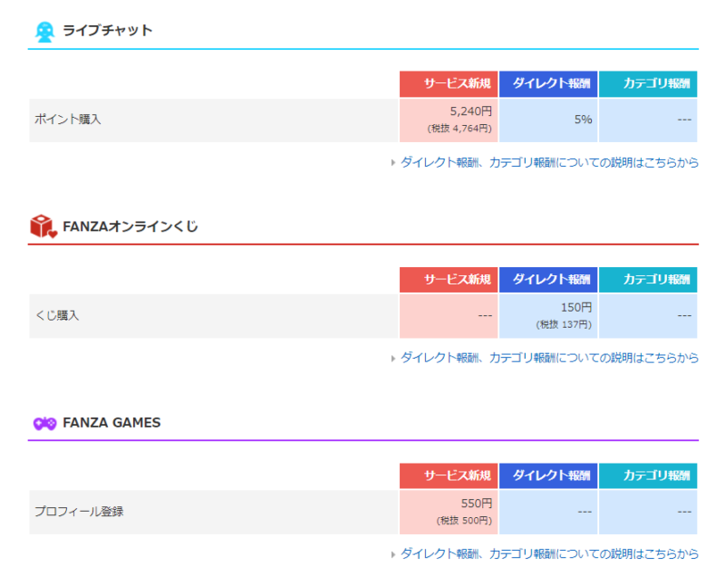Click the (税抜 500円) note

click(464, 521)
